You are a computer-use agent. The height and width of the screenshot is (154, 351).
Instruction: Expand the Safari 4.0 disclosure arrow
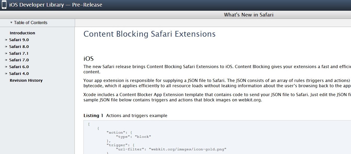tap(6, 74)
